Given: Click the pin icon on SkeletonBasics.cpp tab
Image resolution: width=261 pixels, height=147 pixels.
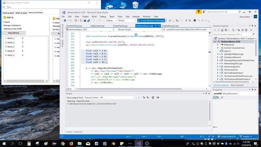Looking at the screenshot, I should coord(156,26).
